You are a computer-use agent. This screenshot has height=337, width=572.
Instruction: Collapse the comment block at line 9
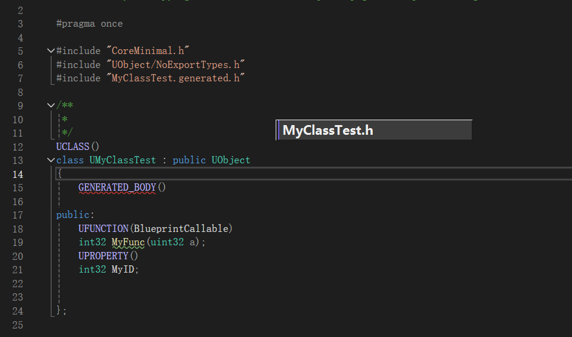click(x=51, y=106)
